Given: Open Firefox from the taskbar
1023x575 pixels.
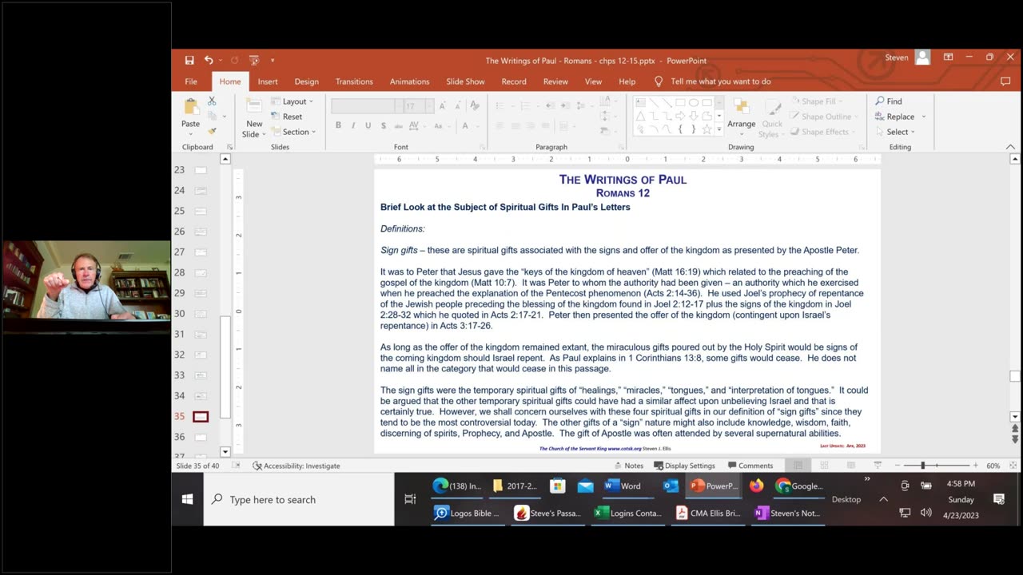Looking at the screenshot, I should pyautogui.click(x=756, y=486).
